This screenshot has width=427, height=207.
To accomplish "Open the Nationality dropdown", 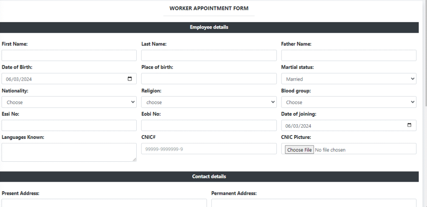I will pyautogui.click(x=69, y=102).
